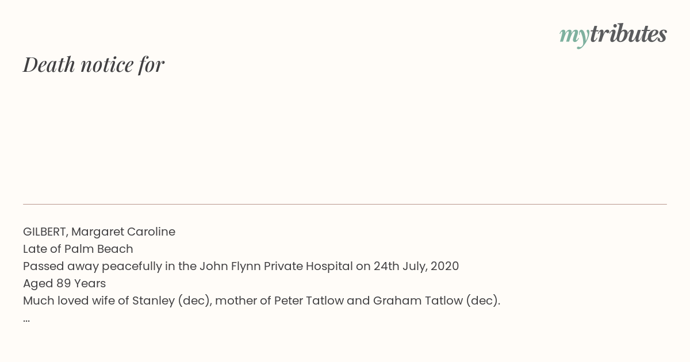Click the horizontal divider line
Viewport: 690px width, 362px height.
[345, 204]
